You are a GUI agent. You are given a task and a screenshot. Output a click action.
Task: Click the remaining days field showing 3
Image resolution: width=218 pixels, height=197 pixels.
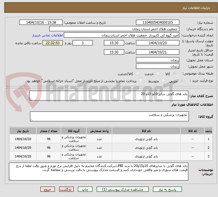[83, 43]
